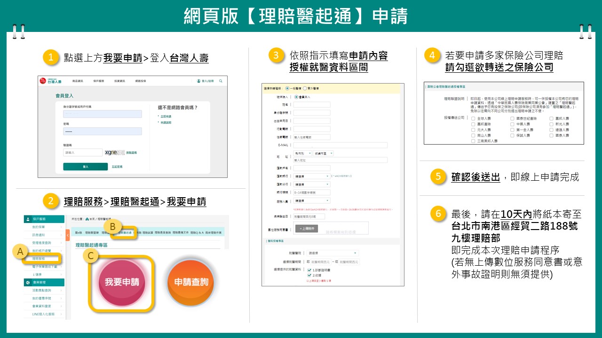Select 會員本人 radio for insured person

click(296, 97)
